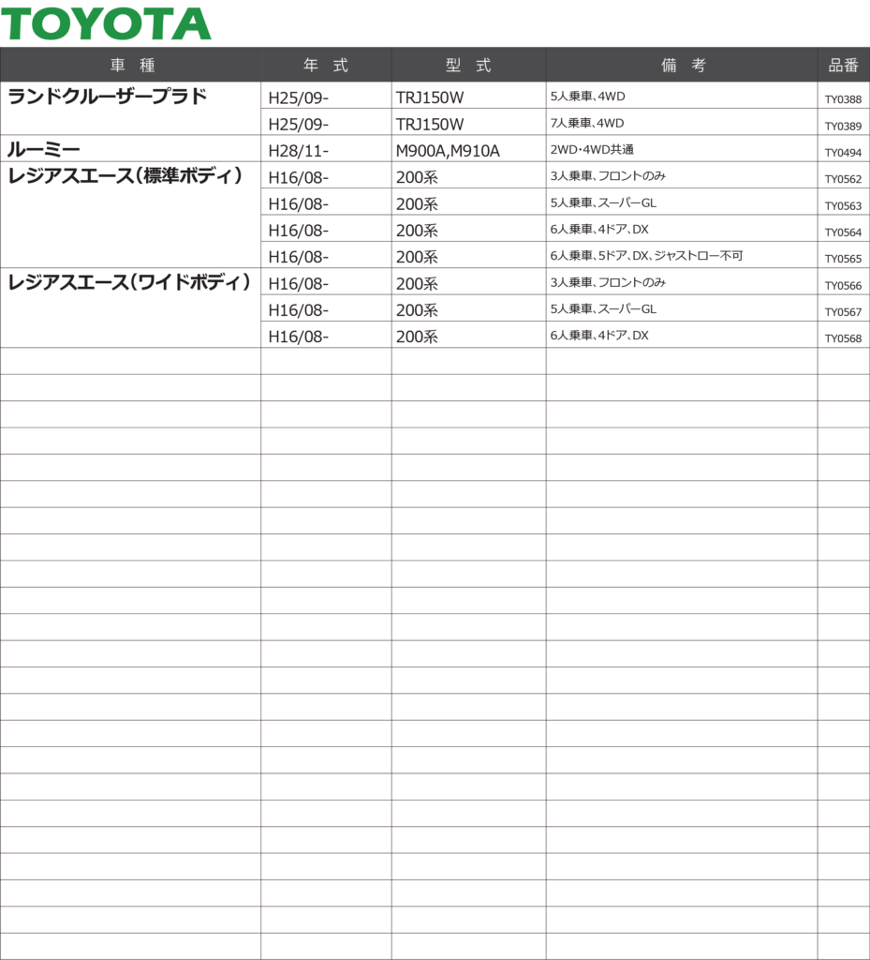Click the 7人乗車、4WD remark cell
The width and height of the screenshot is (870, 960).
[x=587, y=123]
